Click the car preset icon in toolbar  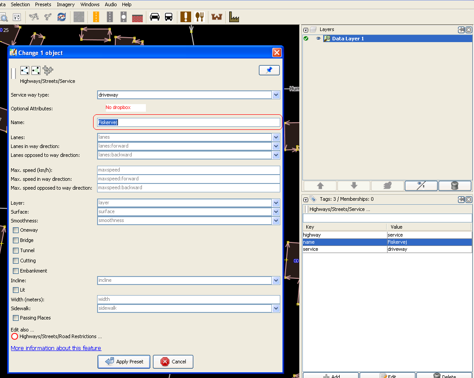155,17
